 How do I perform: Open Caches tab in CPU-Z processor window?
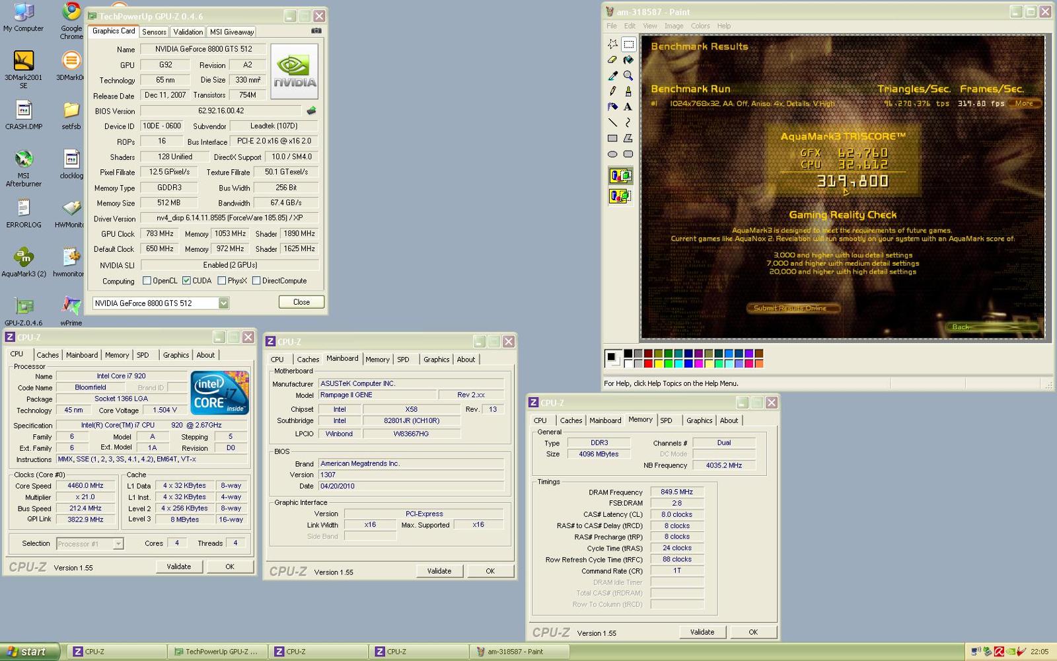click(48, 355)
